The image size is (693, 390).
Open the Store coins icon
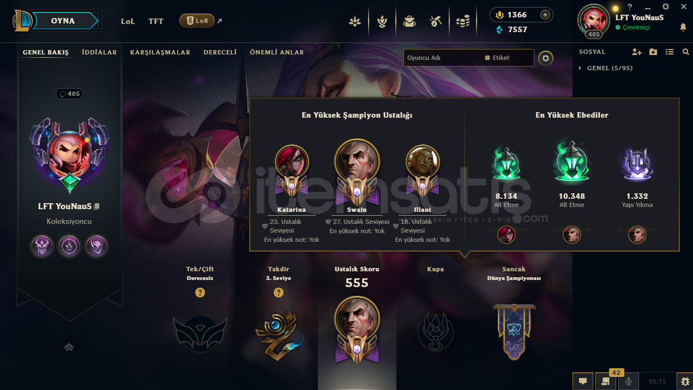pos(463,22)
